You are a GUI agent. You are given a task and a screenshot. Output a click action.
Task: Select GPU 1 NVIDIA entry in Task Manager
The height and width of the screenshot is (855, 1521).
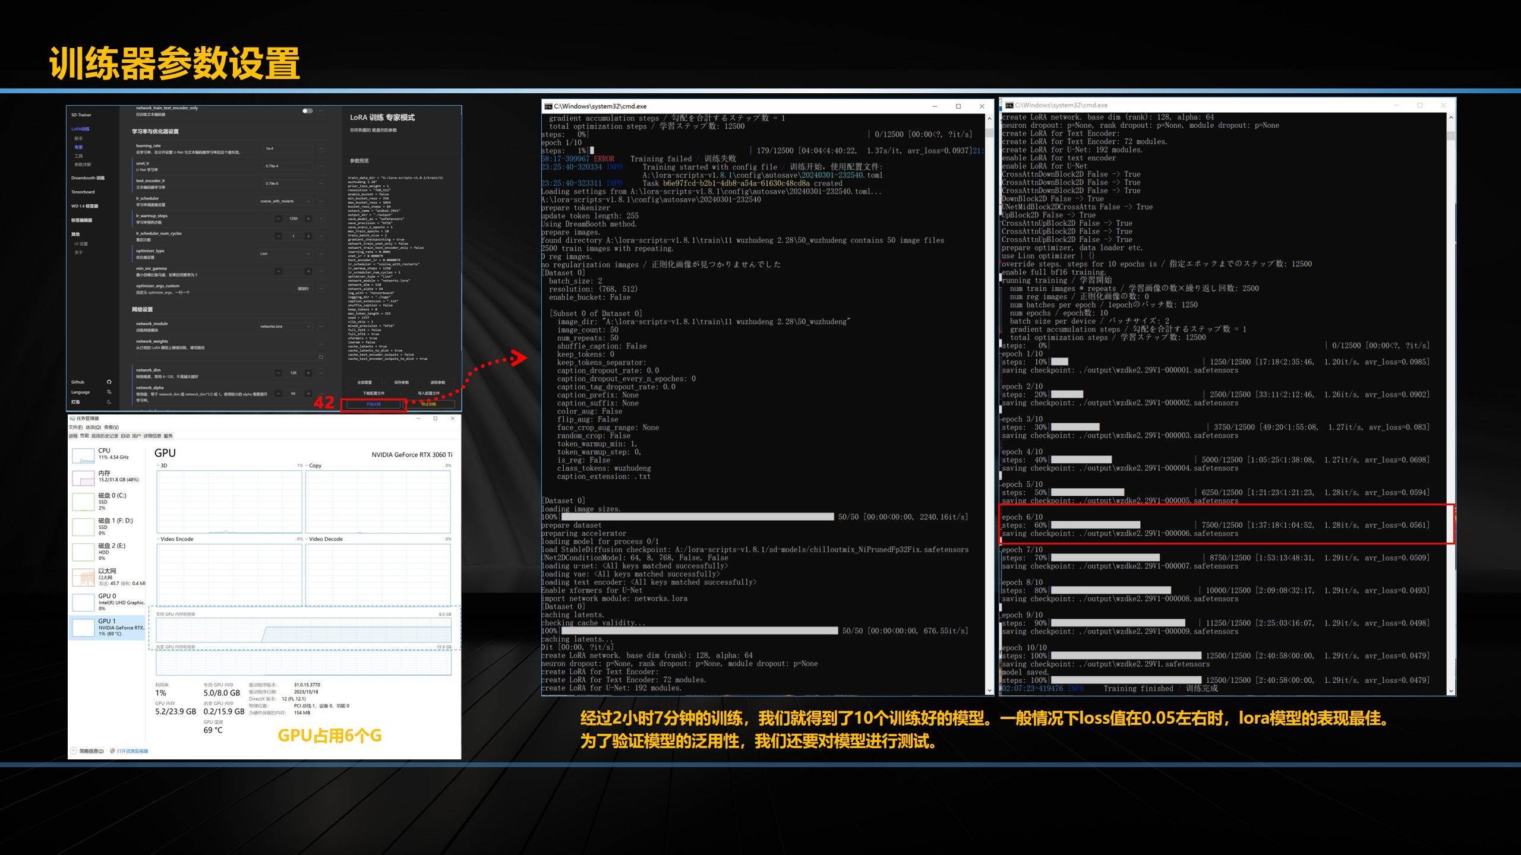(107, 628)
